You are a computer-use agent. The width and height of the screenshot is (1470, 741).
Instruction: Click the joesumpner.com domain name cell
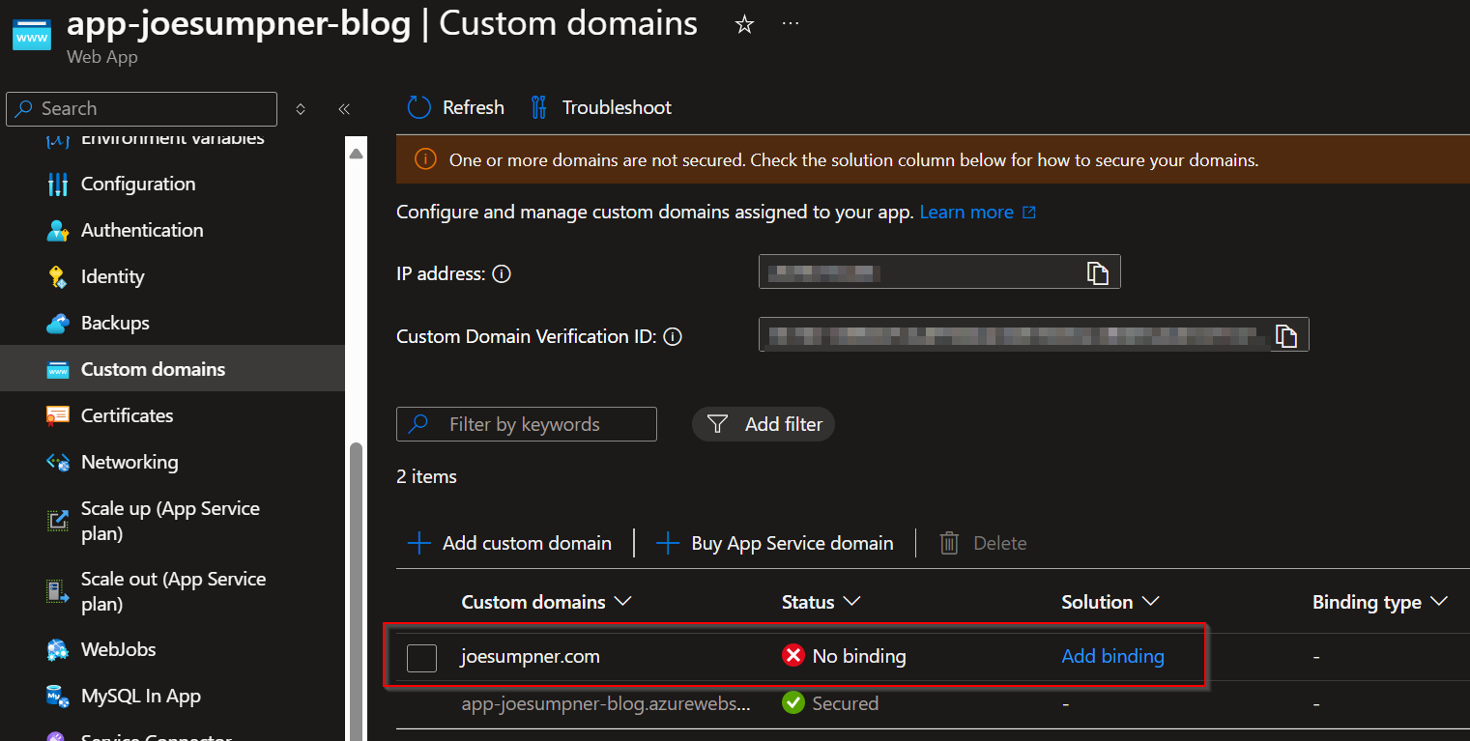tap(531, 656)
